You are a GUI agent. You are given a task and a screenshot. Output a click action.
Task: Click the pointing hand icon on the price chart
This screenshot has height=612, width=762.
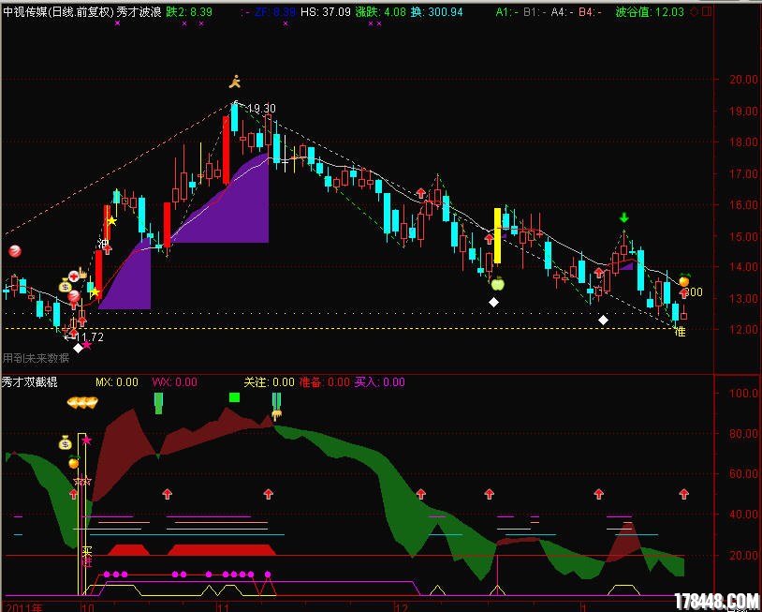click(83, 274)
